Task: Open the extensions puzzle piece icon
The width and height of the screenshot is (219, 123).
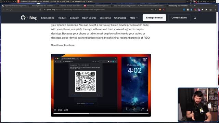Action: [202, 10]
